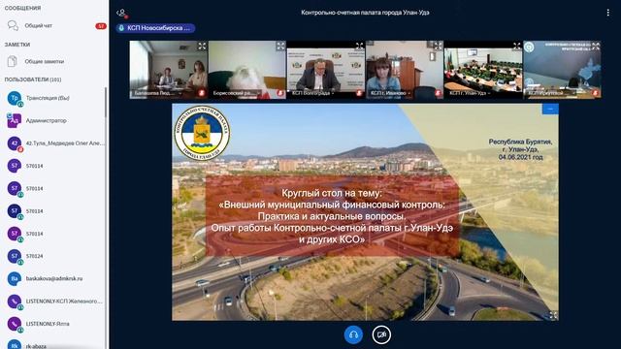Click the webcam video of КСП г. Улан-Удэ
The height and width of the screenshot is (349, 621).
click(x=483, y=69)
